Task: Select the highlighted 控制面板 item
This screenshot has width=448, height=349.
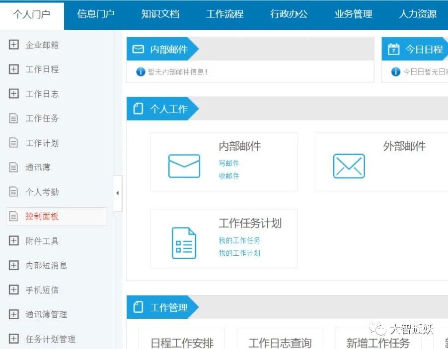Action: pyautogui.click(x=57, y=217)
